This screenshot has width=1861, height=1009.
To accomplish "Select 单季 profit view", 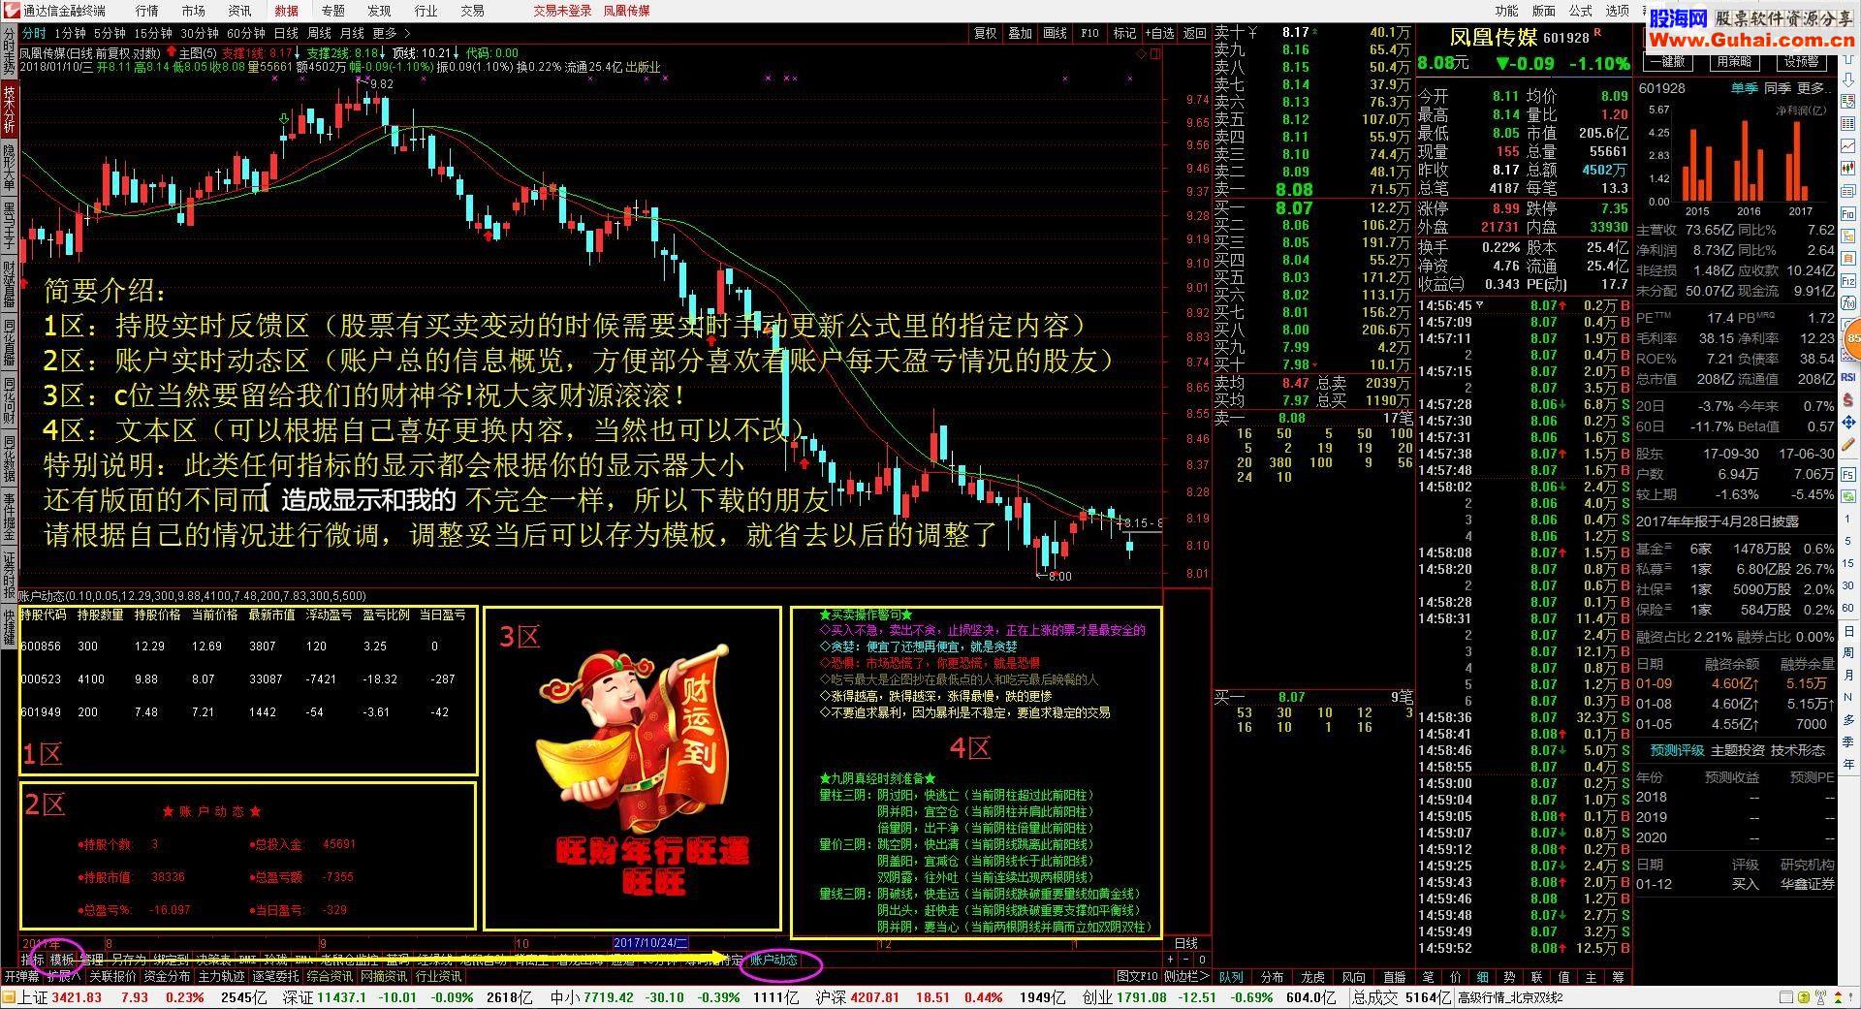I will point(1744,88).
